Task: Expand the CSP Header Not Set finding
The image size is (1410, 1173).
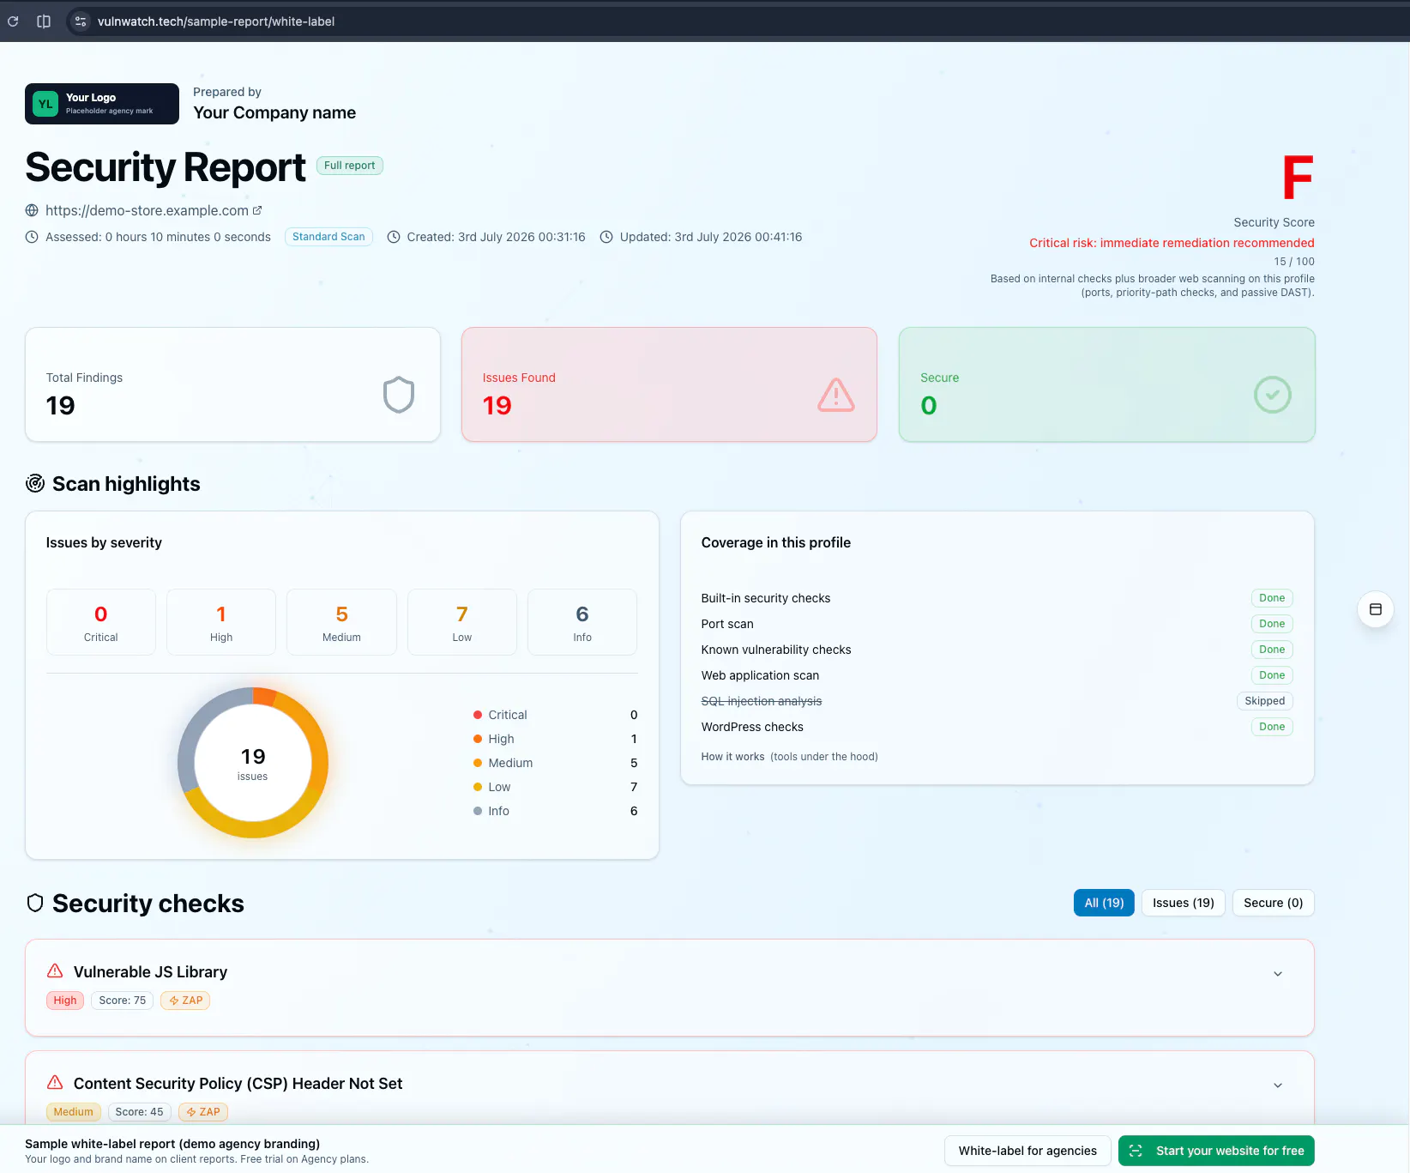Action: [x=1278, y=1085]
